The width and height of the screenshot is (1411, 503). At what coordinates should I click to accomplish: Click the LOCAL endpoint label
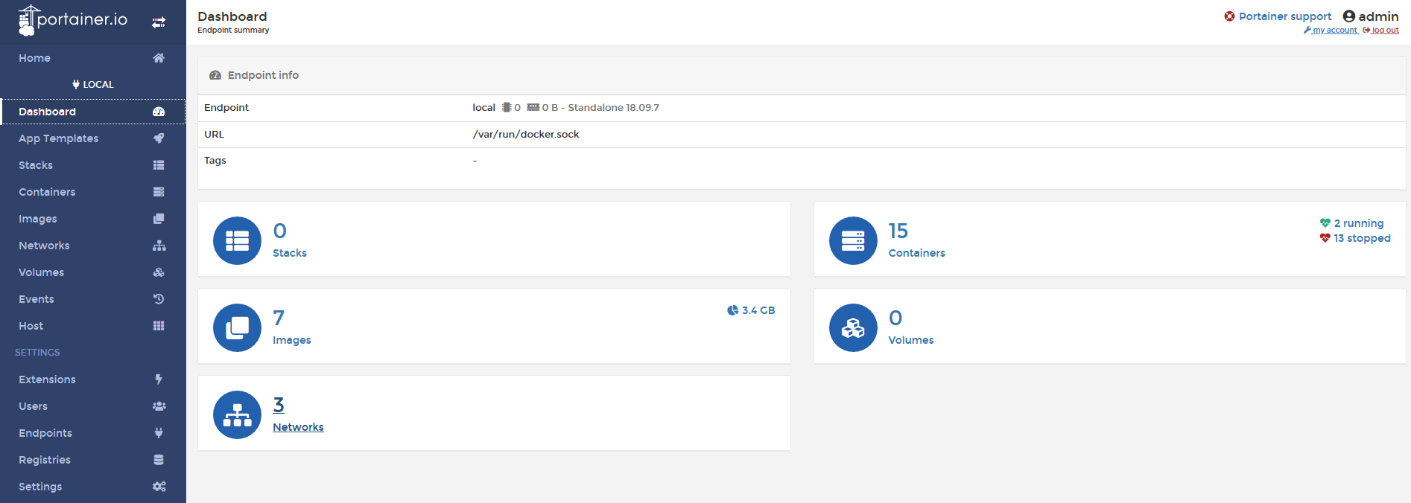click(x=93, y=85)
